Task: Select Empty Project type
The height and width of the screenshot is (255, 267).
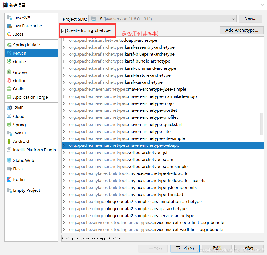Action: [x=31, y=190]
